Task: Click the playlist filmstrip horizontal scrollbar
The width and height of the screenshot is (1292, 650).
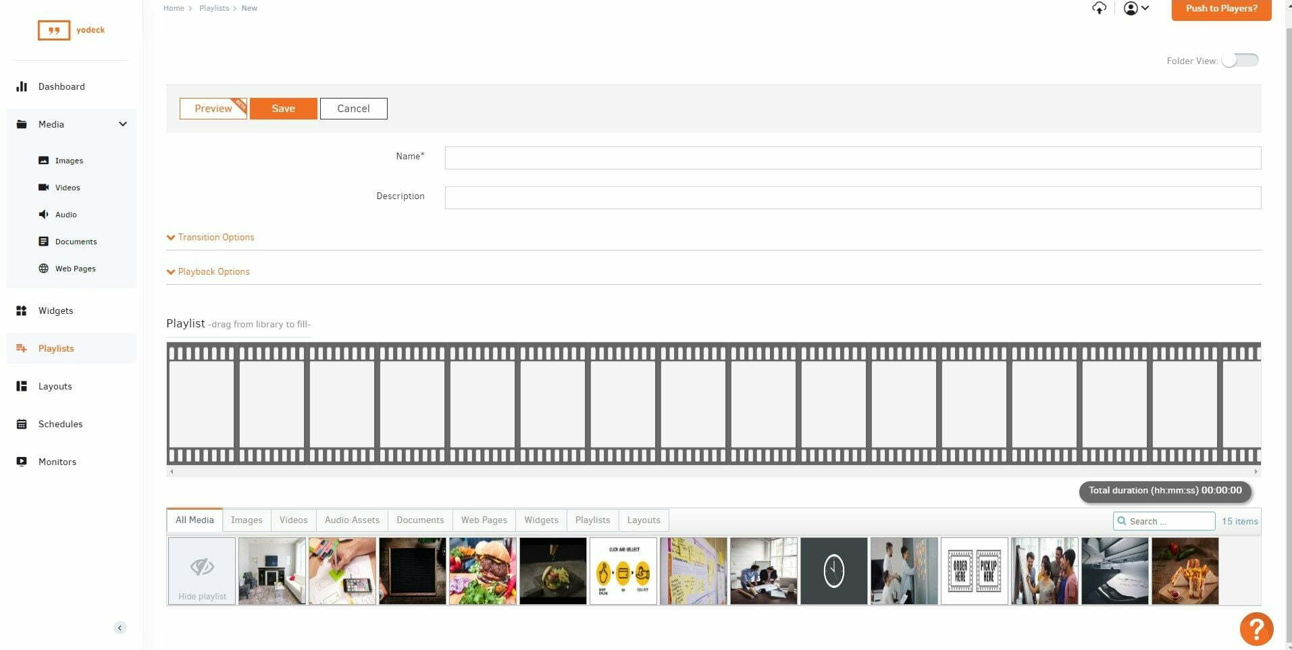Action: (713, 471)
